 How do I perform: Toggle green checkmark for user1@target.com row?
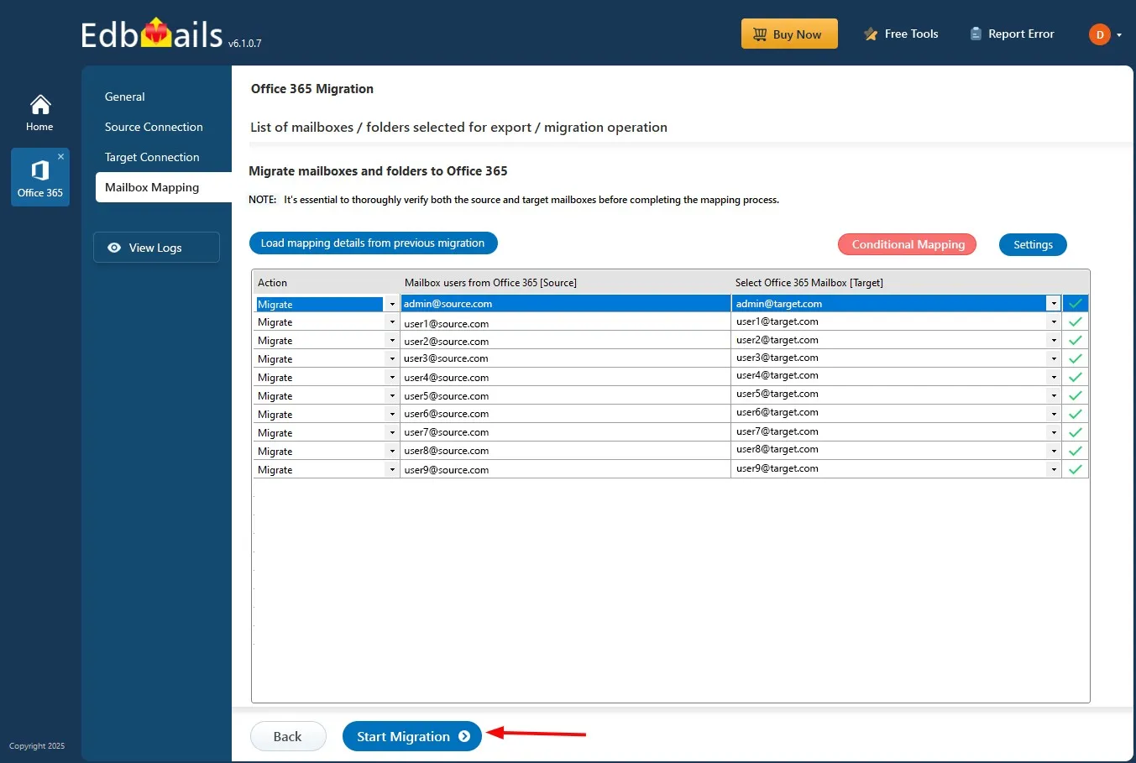click(x=1075, y=321)
